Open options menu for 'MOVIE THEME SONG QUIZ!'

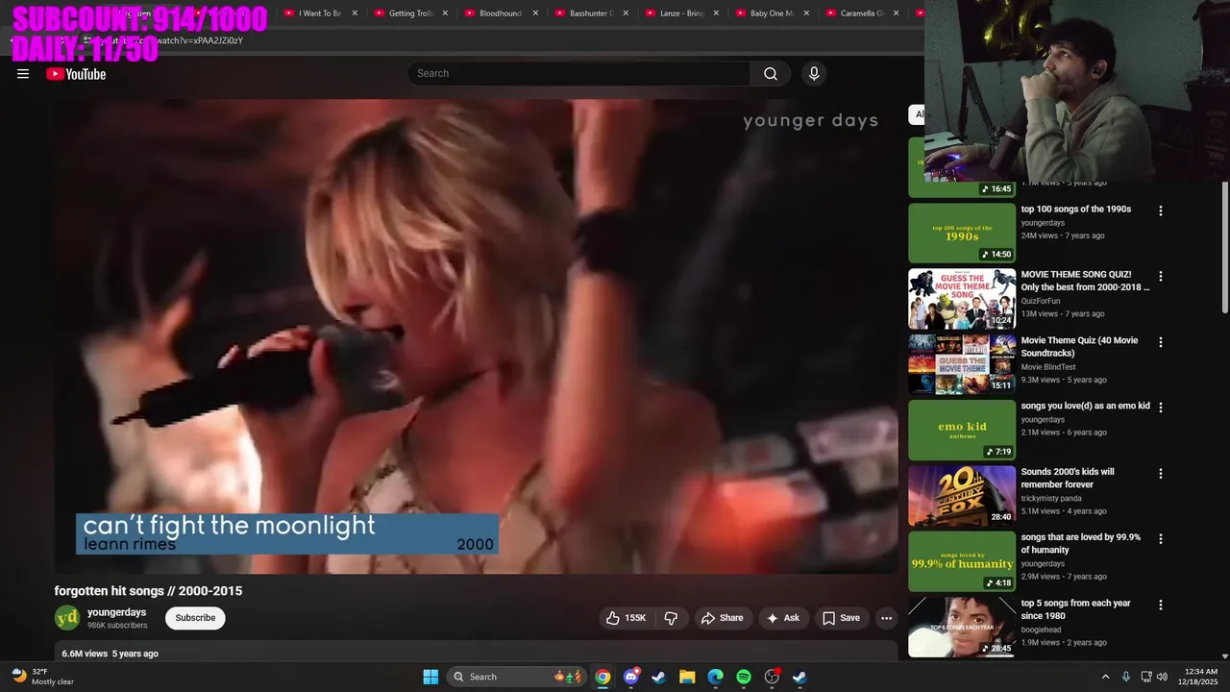point(1161,276)
